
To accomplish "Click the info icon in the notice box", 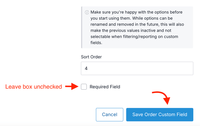I will click(x=87, y=12).
